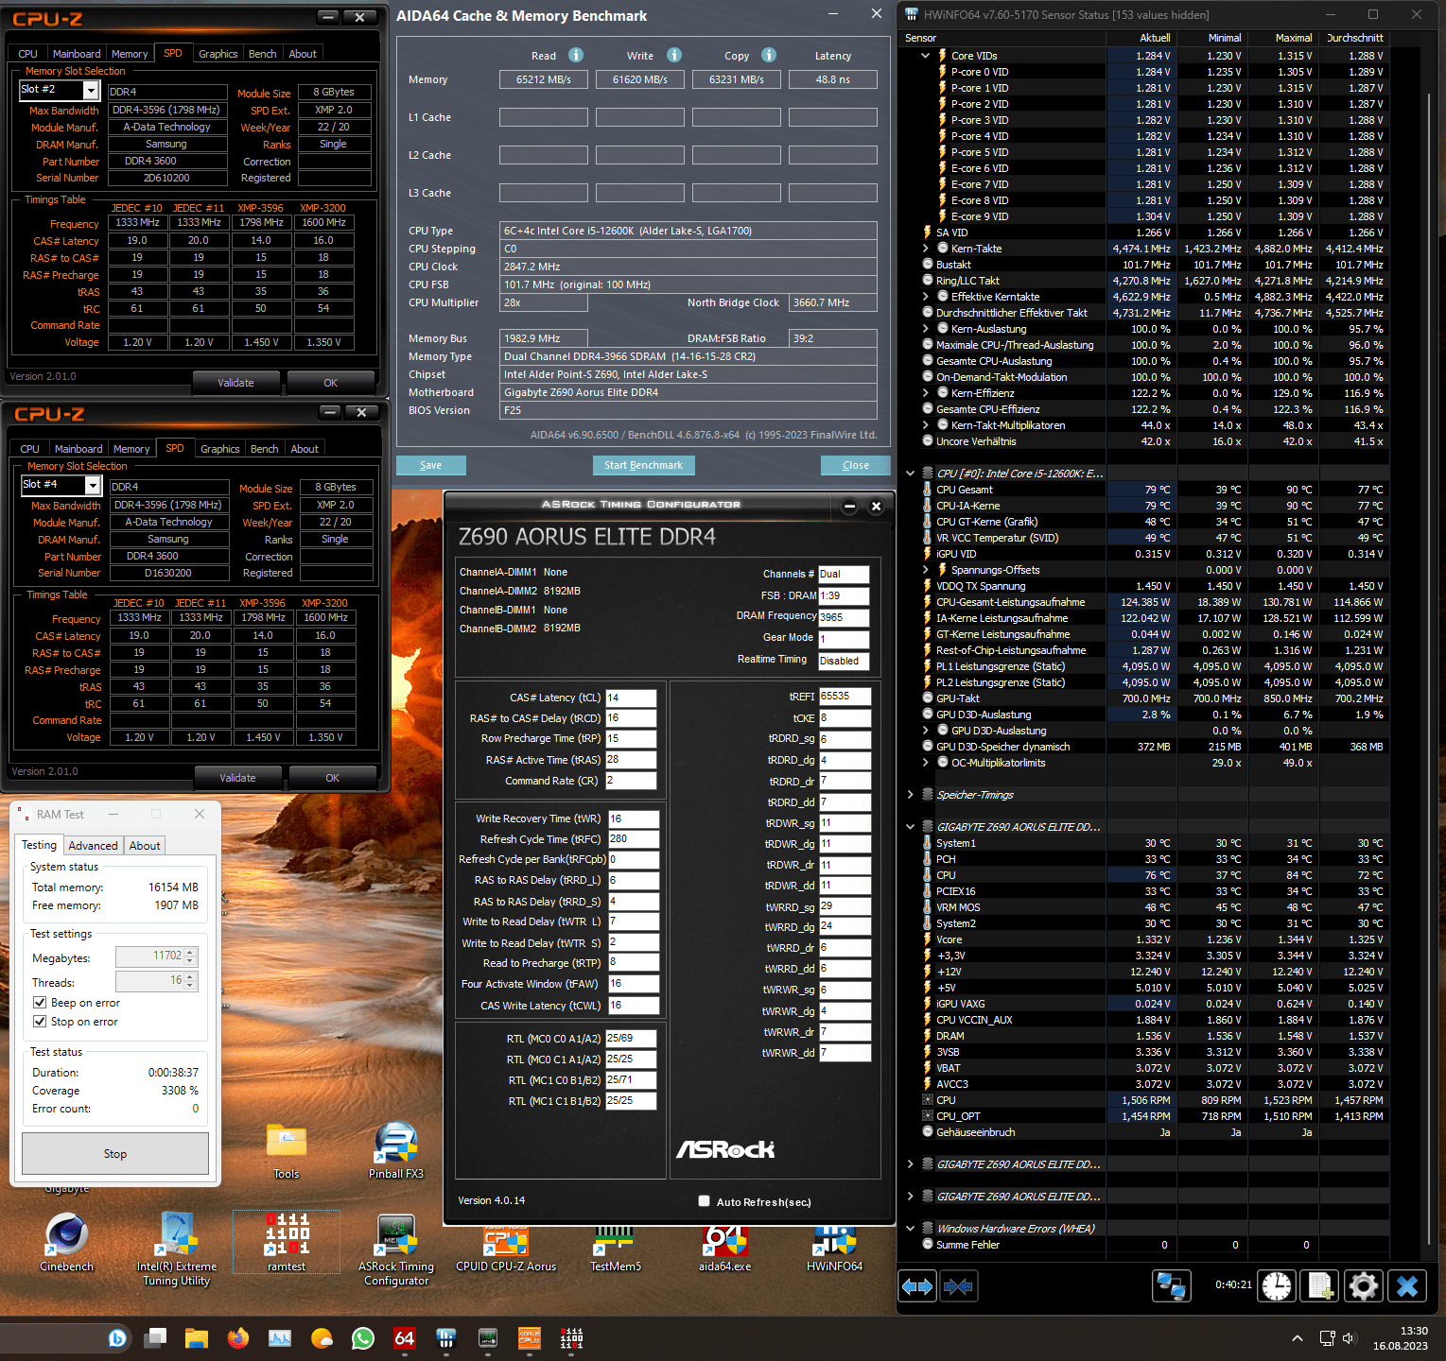1446x1361 pixels.
Task: Select ramtest desktop shortcut
Action: [287, 1242]
